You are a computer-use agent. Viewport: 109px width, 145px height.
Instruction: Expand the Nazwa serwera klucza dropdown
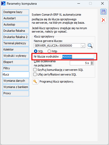click(83, 46)
